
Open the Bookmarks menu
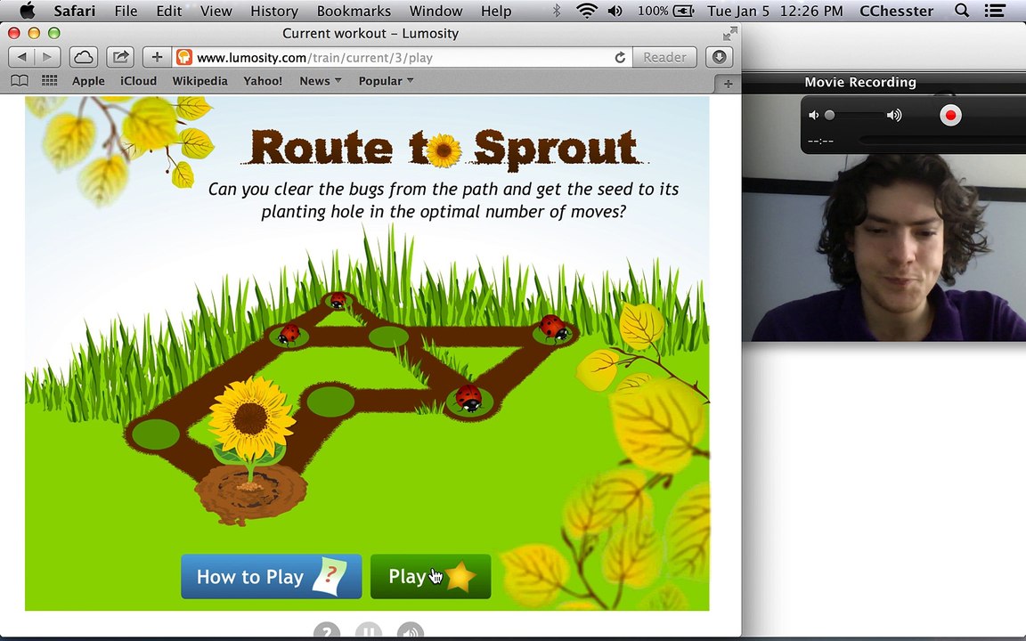click(x=354, y=11)
